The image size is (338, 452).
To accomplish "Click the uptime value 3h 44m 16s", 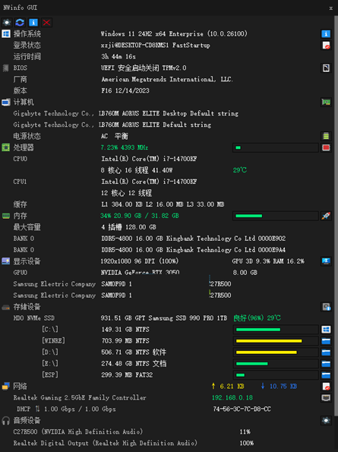I will [118, 56].
